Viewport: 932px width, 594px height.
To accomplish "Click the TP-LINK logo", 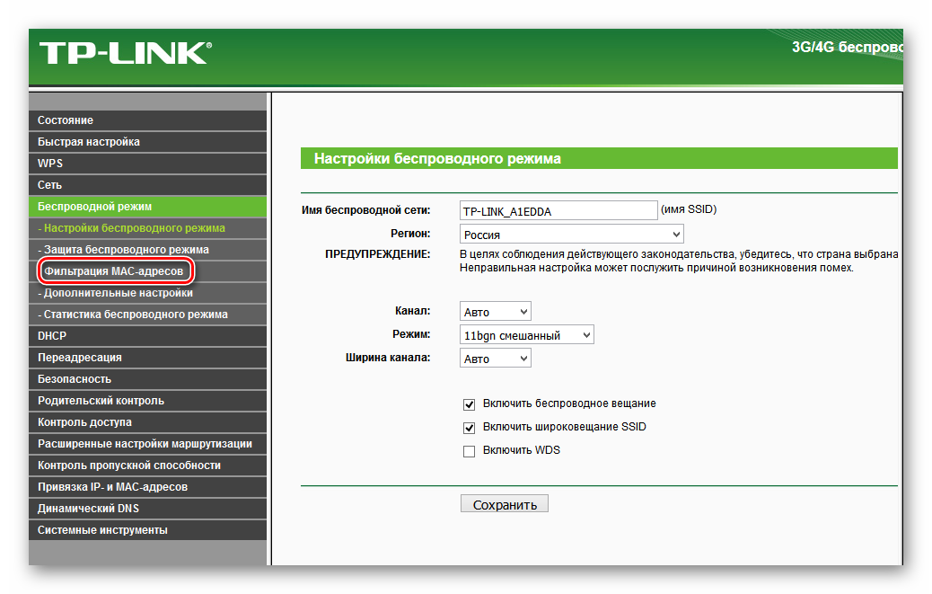I will [124, 53].
